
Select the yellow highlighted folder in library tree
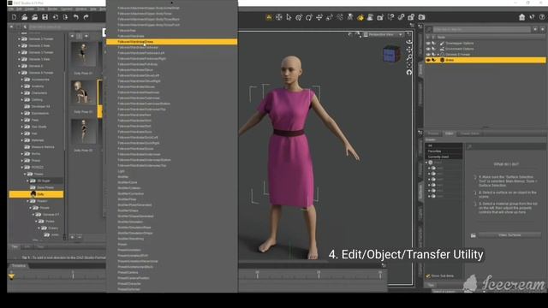pos(36,194)
